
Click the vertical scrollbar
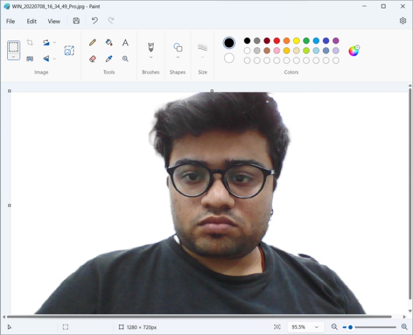click(x=410, y=194)
